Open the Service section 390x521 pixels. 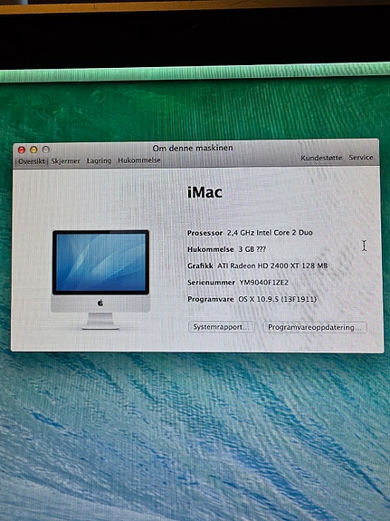pos(361,158)
